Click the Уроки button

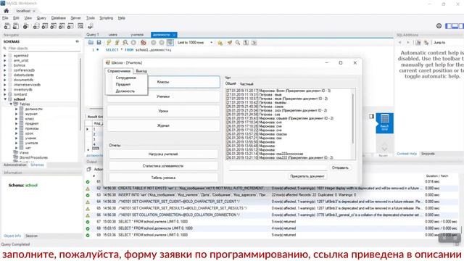[163, 111]
